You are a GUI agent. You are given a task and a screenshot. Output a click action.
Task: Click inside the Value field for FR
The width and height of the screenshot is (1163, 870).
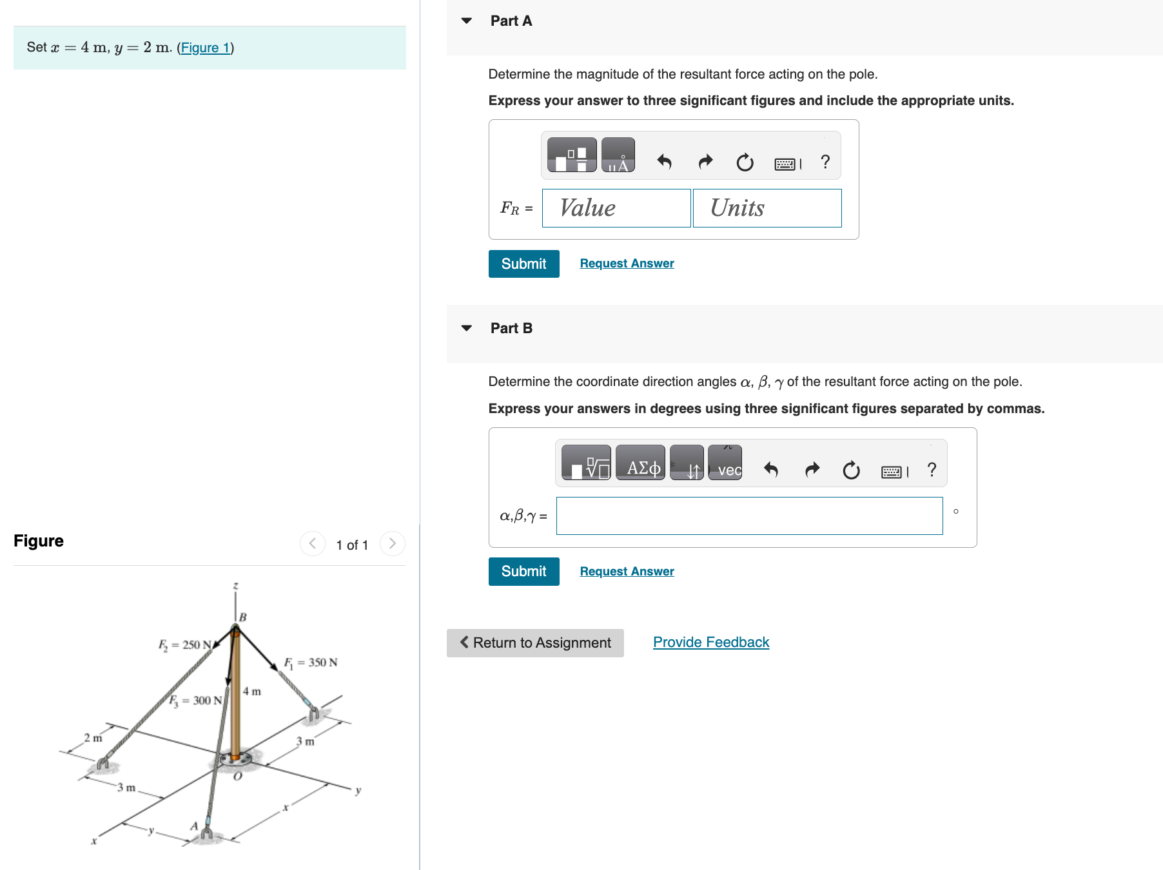[616, 208]
